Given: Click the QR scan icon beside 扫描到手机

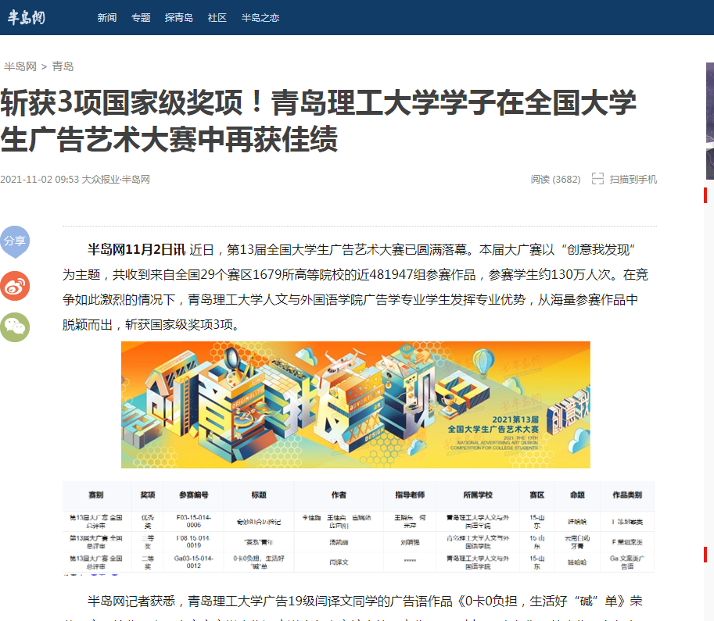Looking at the screenshot, I should (597, 179).
